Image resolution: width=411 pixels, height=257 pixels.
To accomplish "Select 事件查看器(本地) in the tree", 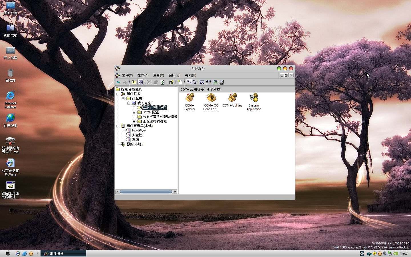I will click(x=140, y=126).
